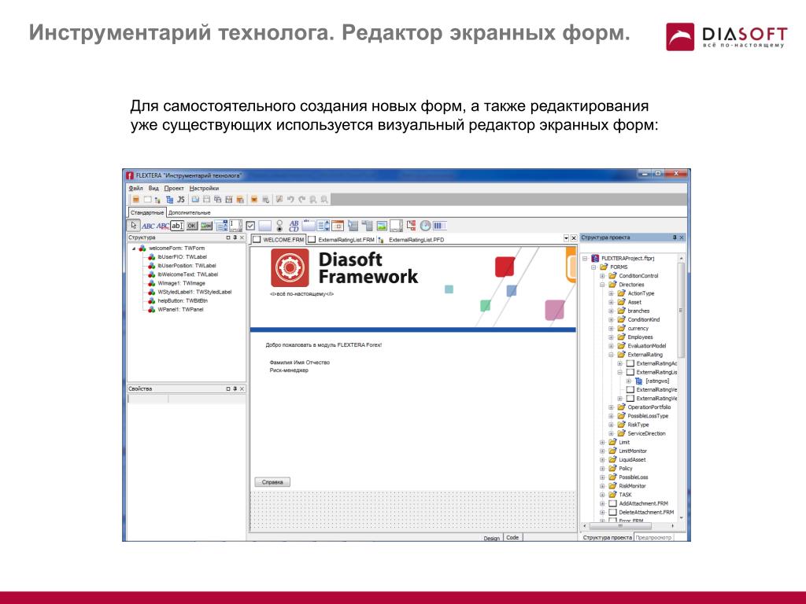The height and width of the screenshot is (604, 806).
Task: Select the spin edit component icon
Action: (x=235, y=226)
